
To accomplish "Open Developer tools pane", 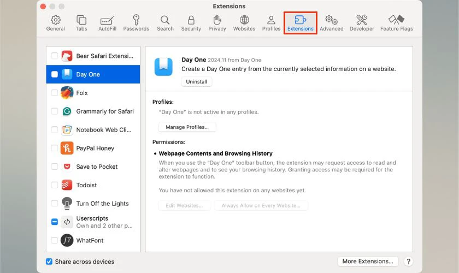I will [x=362, y=23].
